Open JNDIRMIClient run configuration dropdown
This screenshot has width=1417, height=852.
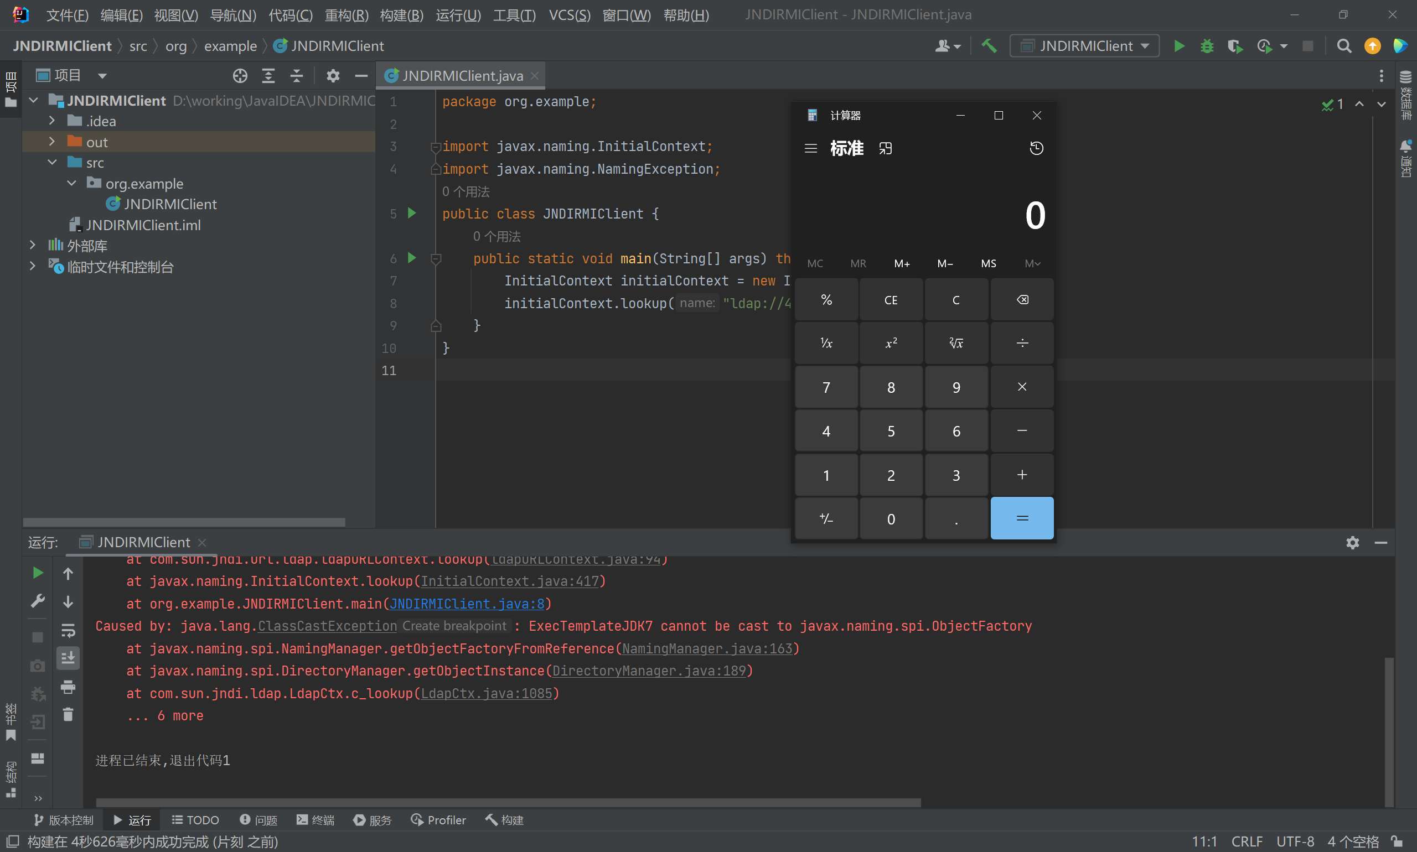1084,46
